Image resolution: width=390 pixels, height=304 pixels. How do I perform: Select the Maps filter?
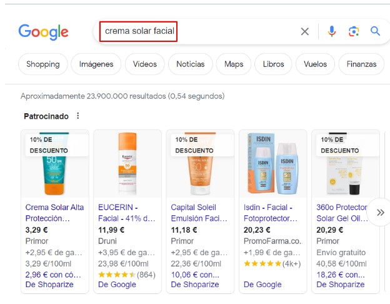click(234, 64)
